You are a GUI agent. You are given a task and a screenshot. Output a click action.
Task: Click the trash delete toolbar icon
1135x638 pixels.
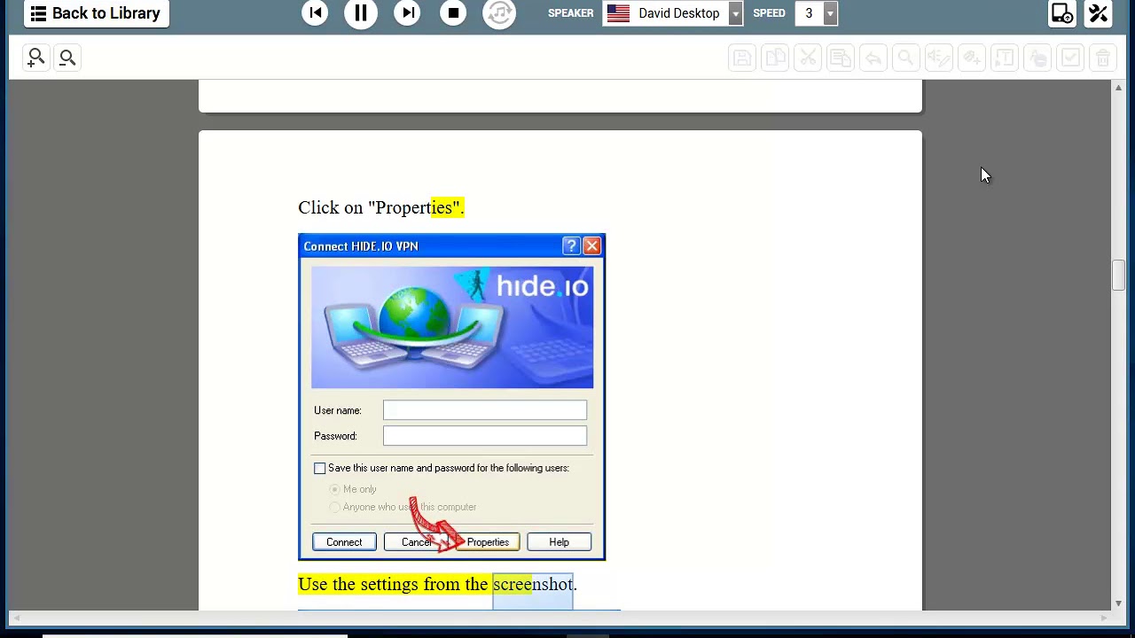pos(1103,58)
